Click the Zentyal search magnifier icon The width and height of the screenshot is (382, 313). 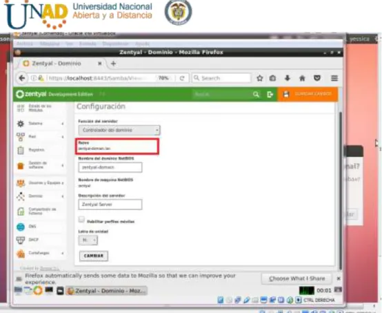point(256,94)
